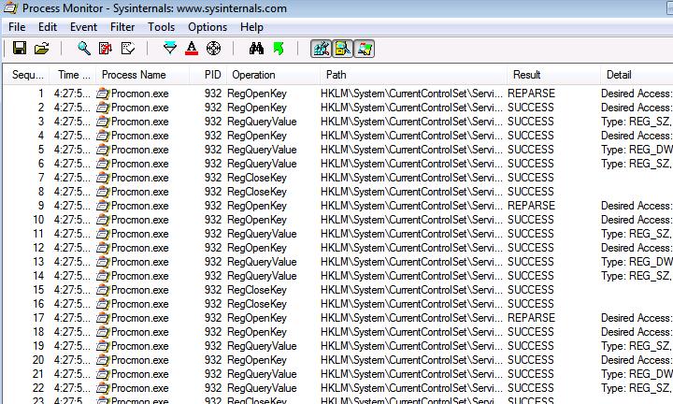Select sequence number 20

click(38, 360)
